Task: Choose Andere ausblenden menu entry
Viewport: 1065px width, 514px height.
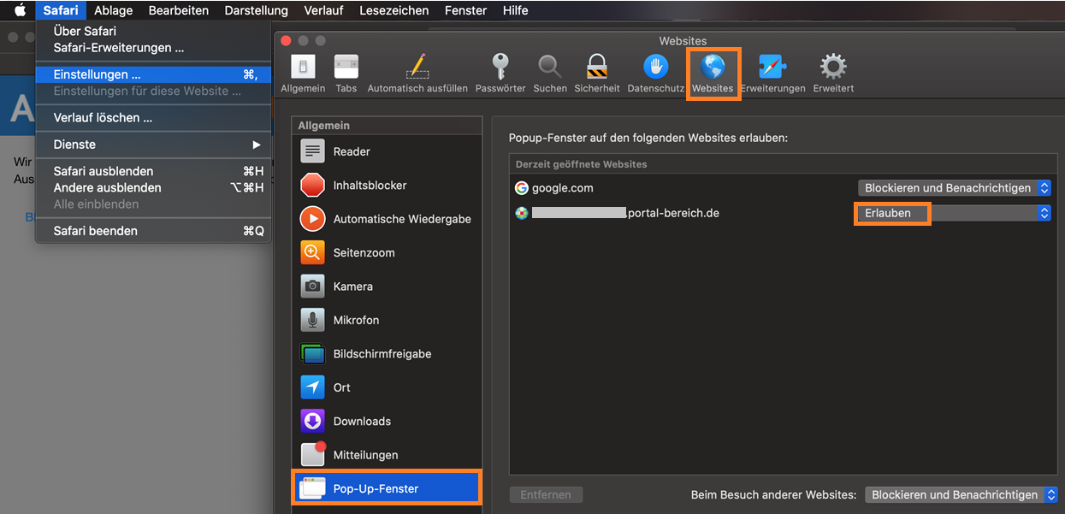Action: [153, 187]
